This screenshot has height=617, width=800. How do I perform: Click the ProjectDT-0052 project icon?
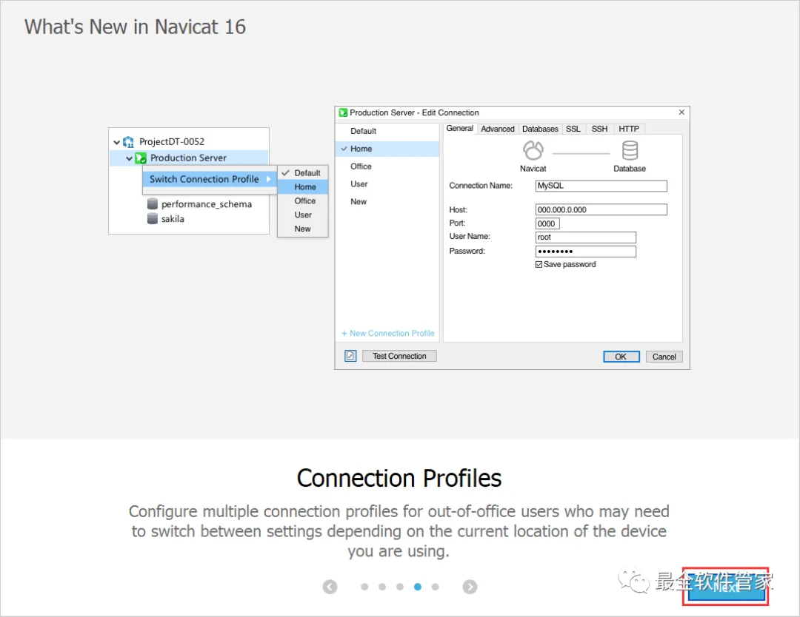129,141
